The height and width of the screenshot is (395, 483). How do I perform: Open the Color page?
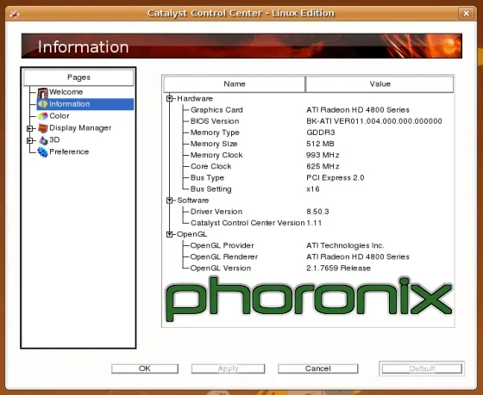point(60,116)
